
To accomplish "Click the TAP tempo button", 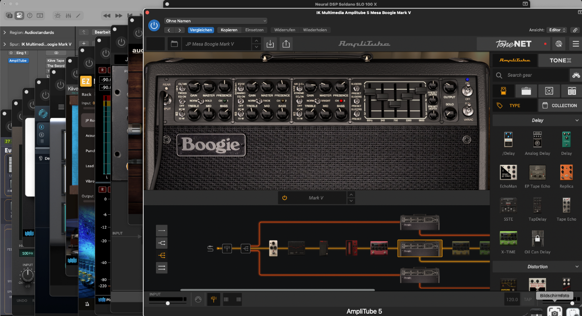I will tap(528, 300).
